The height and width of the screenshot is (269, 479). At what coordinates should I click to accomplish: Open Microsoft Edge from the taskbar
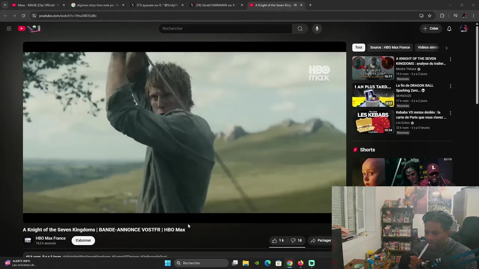click(x=268, y=263)
